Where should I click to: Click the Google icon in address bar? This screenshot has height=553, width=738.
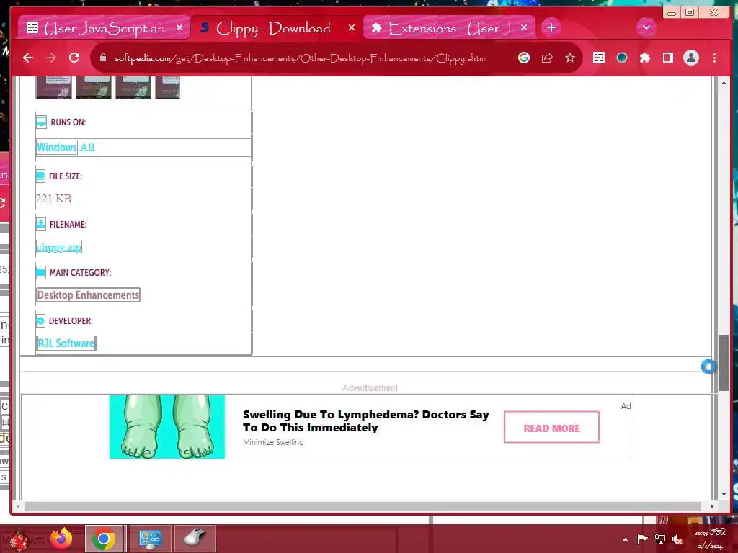point(524,58)
